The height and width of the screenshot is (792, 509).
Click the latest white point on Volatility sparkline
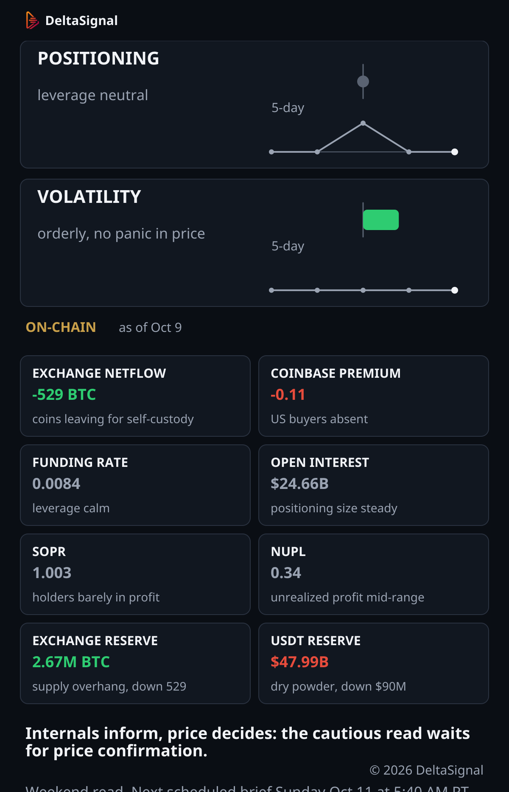pyautogui.click(x=455, y=290)
